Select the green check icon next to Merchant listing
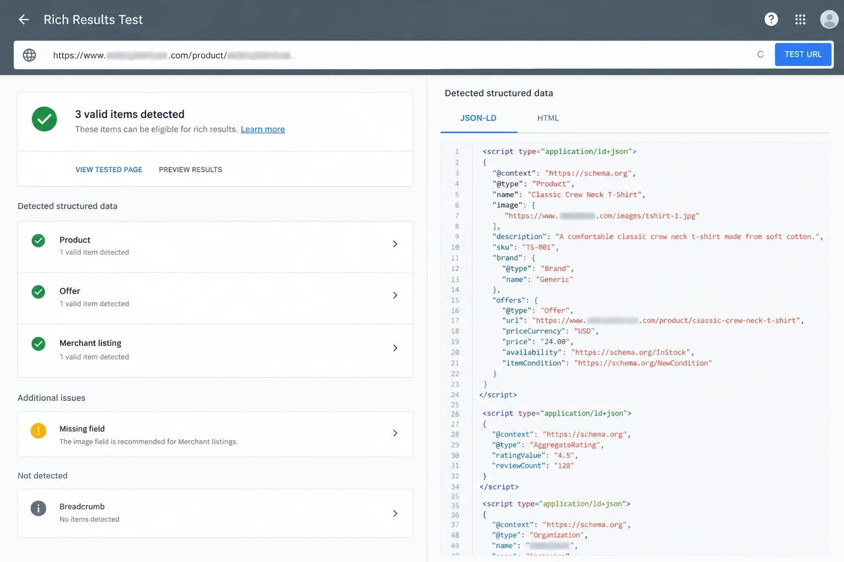Viewport: 844px width, 562px height. click(38, 344)
